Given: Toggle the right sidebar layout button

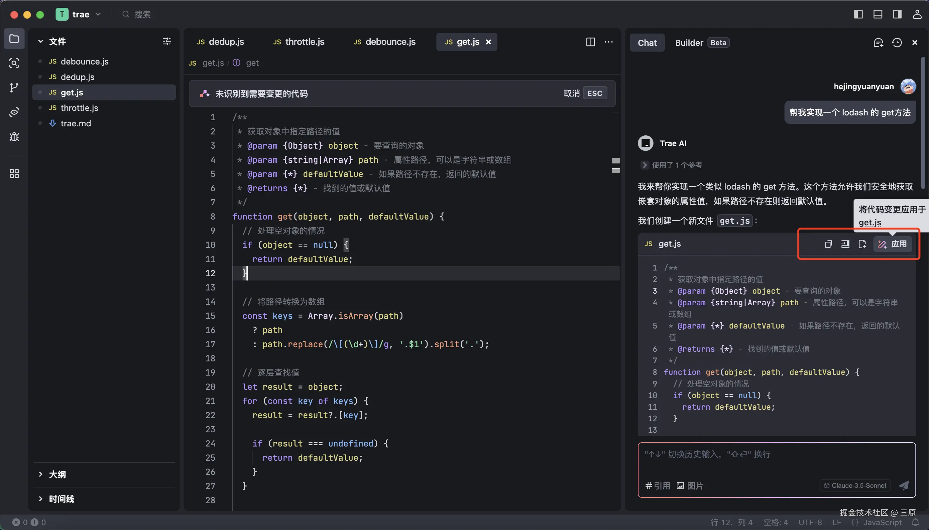Looking at the screenshot, I should pyautogui.click(x=897, y=14).
